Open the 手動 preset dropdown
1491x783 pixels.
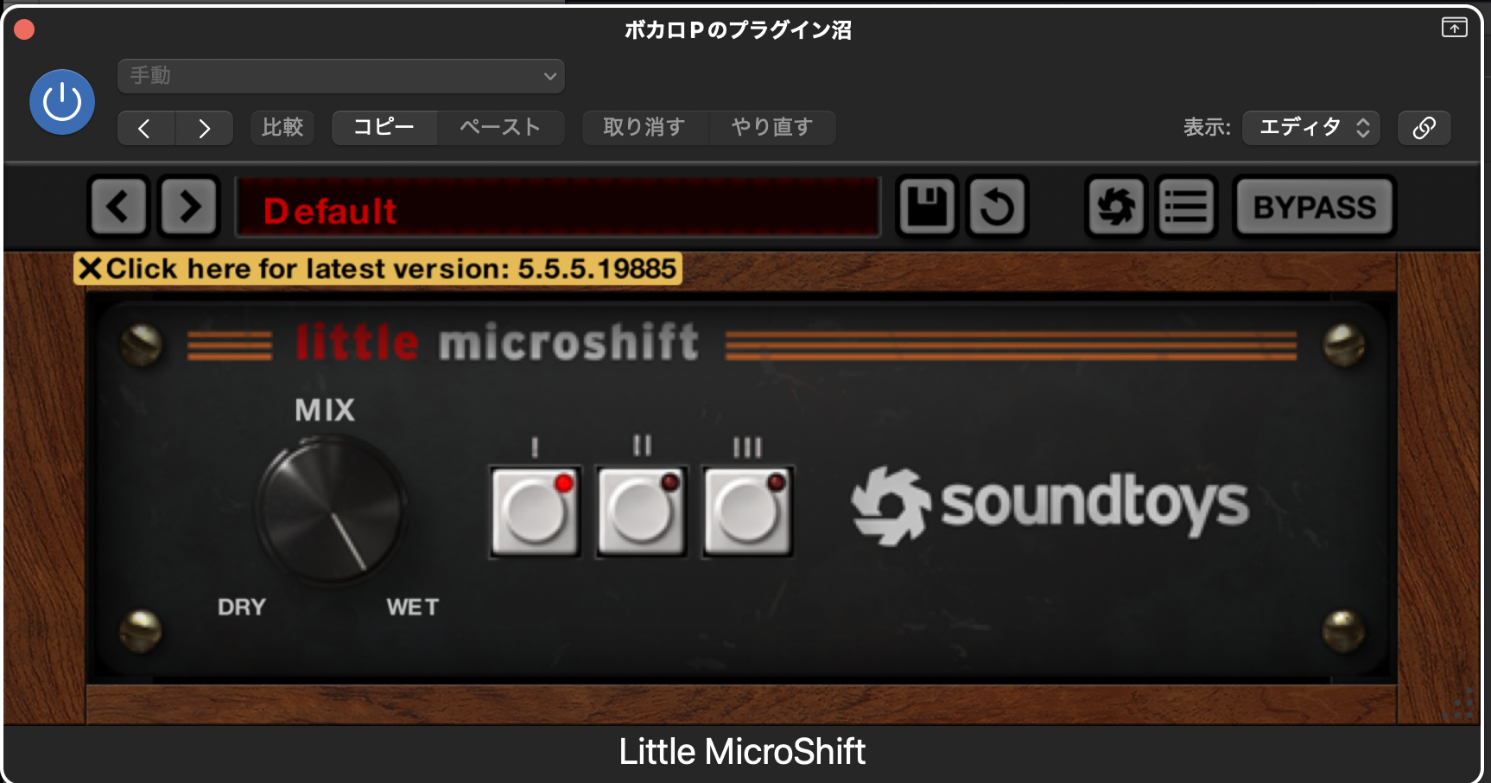pyautogui.click(x=341, y=76)
